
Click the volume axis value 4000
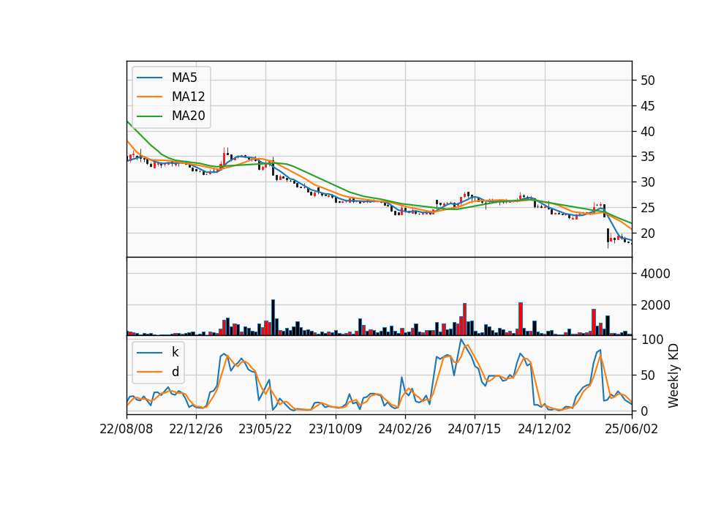pyautogui.click(x=655, y=274)
